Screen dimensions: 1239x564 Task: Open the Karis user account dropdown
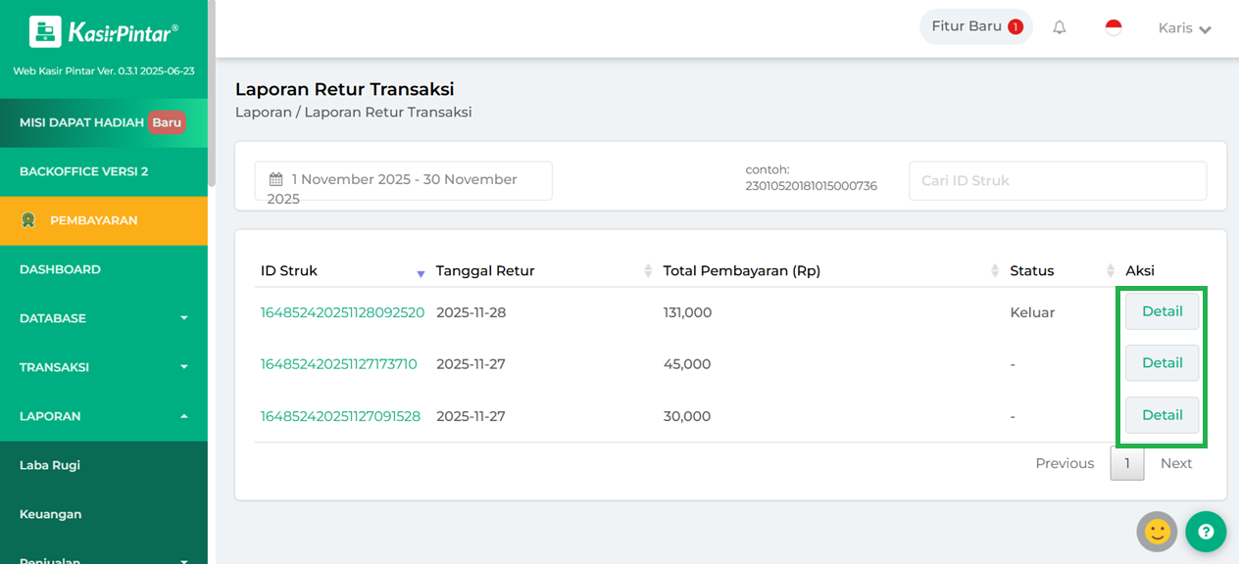1185,27
